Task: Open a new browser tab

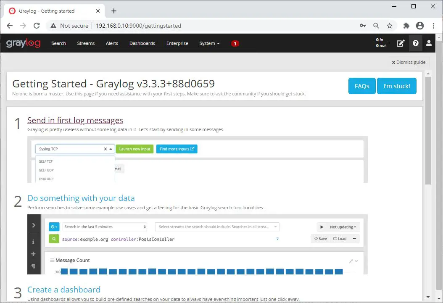Action: coord(113,11)
